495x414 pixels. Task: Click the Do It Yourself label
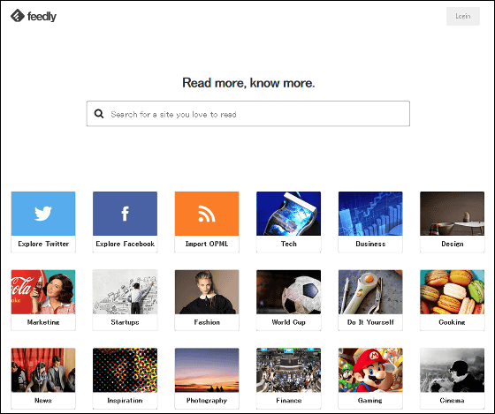click(x=370, y=322)
